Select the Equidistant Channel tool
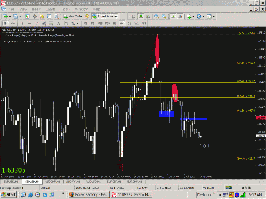Image resolution: width=266 pixels, height=199 pixels. click(44, 23)
